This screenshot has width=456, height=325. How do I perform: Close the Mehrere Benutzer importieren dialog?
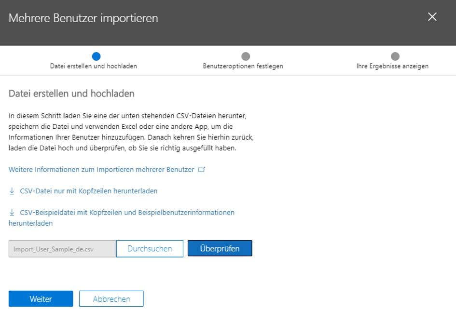[432, 17]
